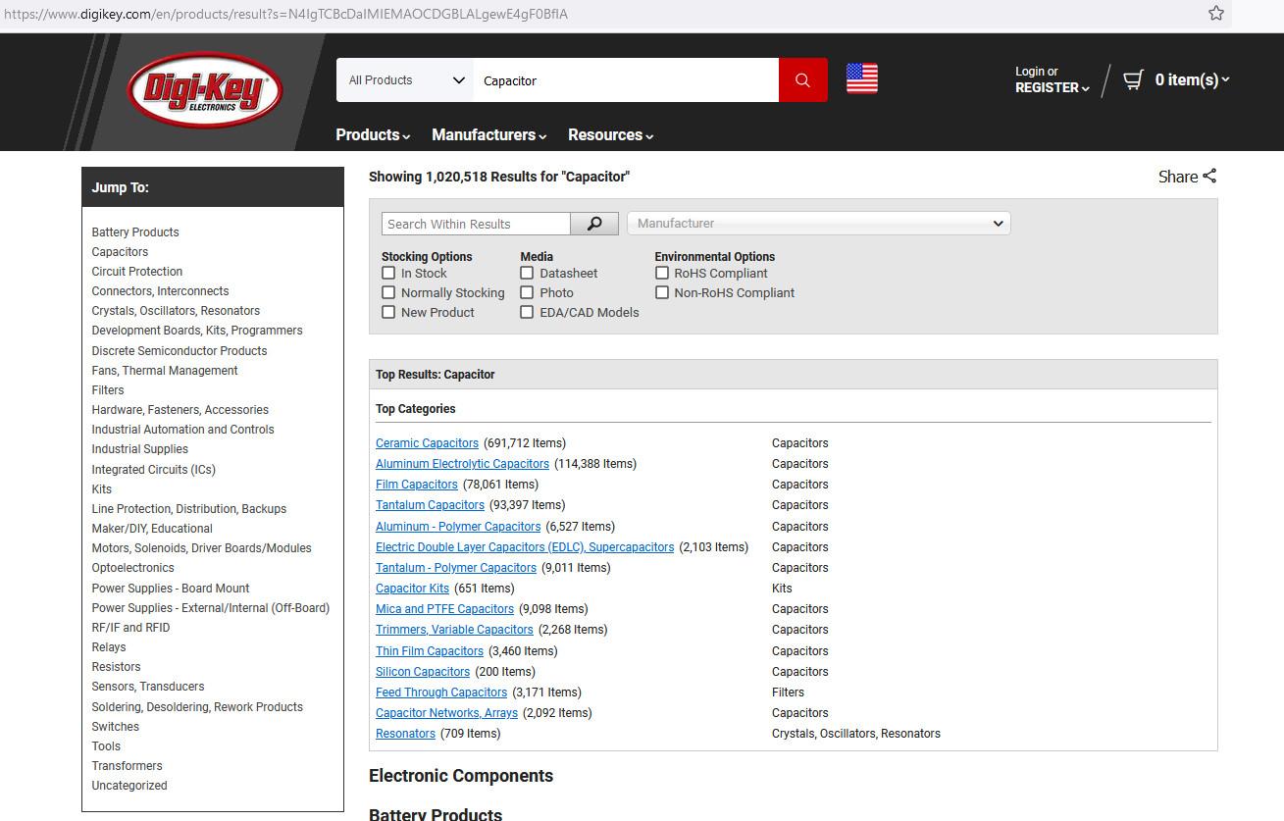Open the All Products category dropdown
Image resolution: width=1284 pixels, height=821 pixels.
click(405, 80)
